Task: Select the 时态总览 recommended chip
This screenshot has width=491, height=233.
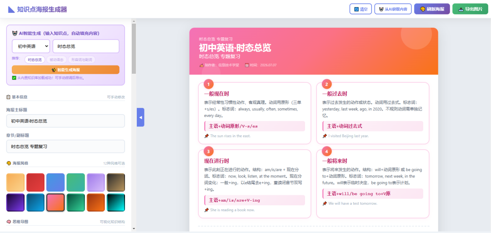Action: point(35,60)
